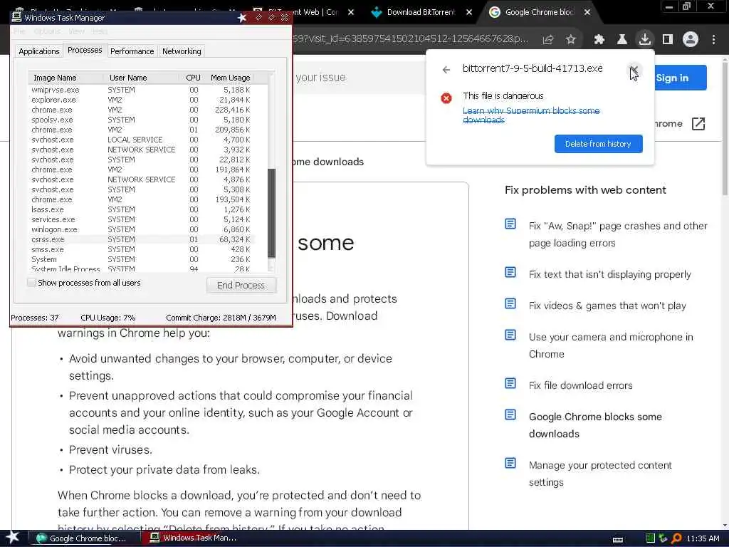Select the Google Chrome blocks browser tab
Screen dimensions: 729x547
point(540,13)
